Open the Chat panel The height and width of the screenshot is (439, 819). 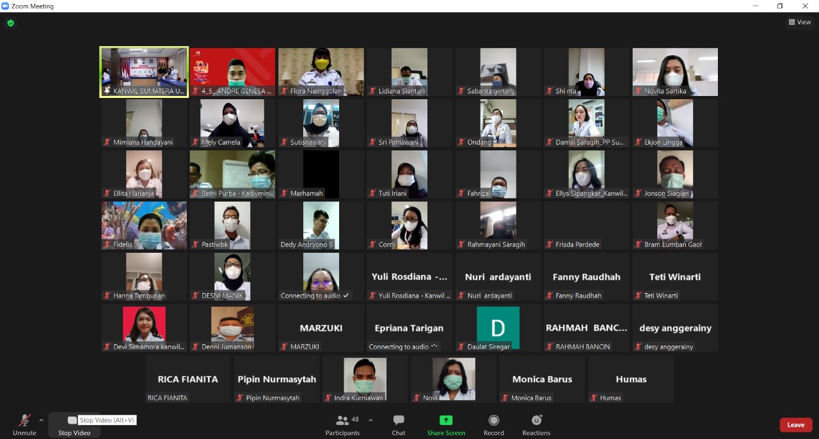click(399, 424)
